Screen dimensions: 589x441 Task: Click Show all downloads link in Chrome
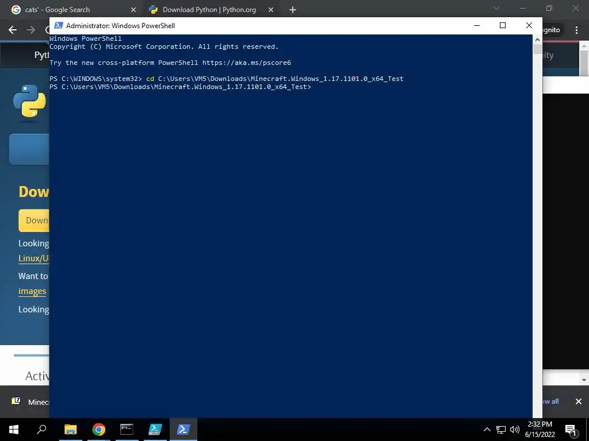coord(550,401)
